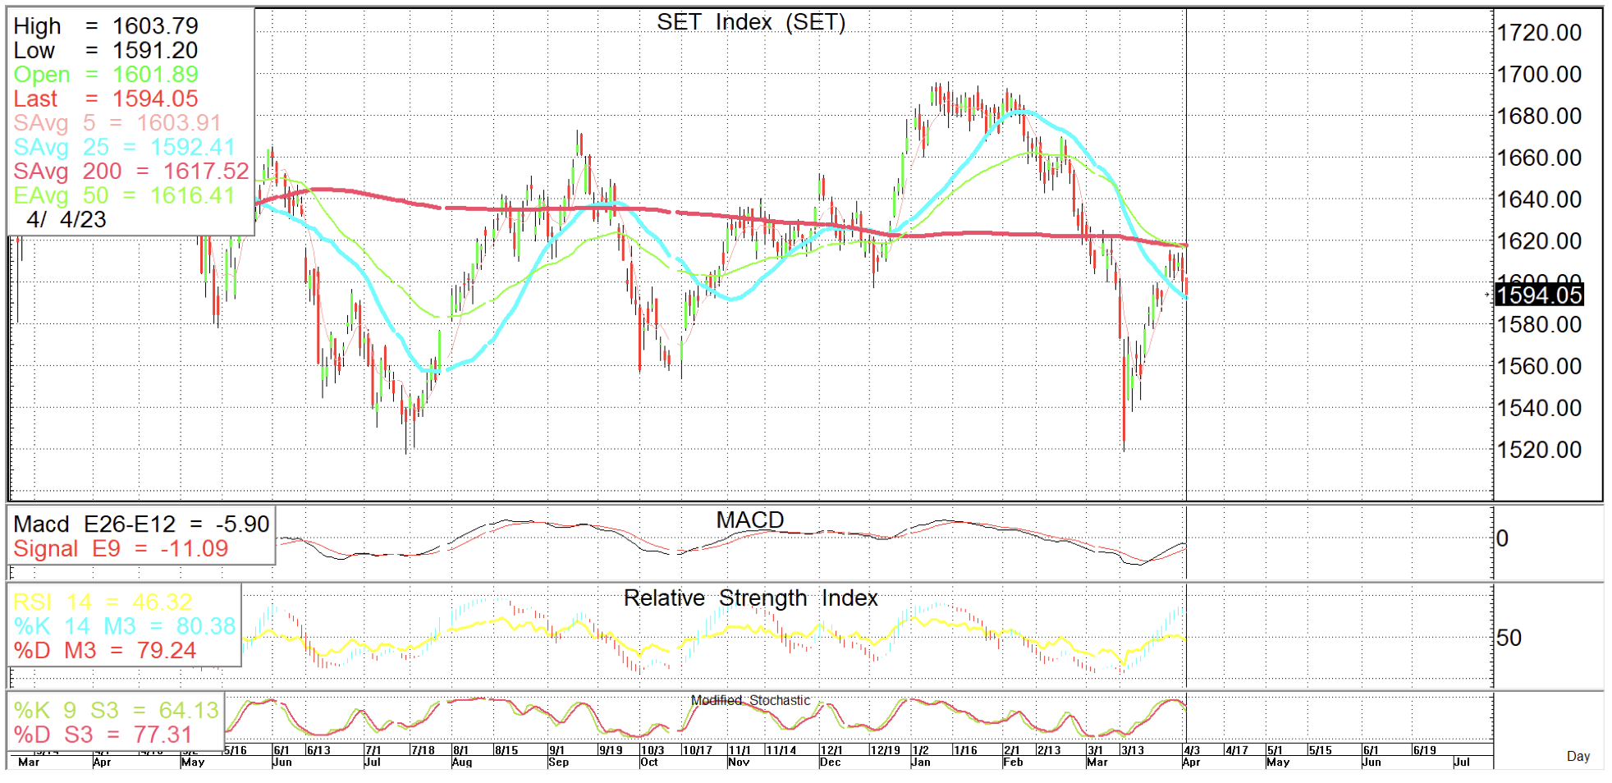
Task: Select the %D M3 = 79.24 readout
Action: click(105, 651)
